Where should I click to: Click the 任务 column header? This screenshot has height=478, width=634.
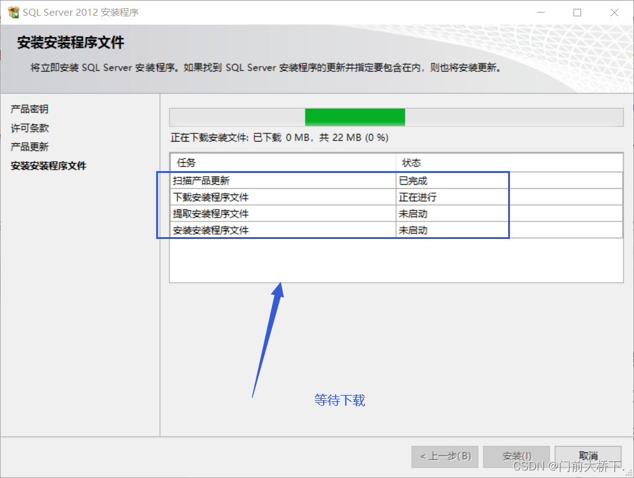186,162
